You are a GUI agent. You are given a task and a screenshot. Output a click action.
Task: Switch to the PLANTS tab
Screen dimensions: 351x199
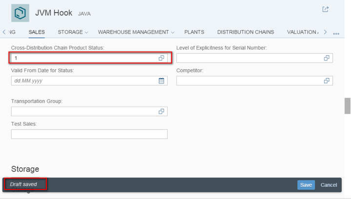pyautogui.click(x=194, y=32)
